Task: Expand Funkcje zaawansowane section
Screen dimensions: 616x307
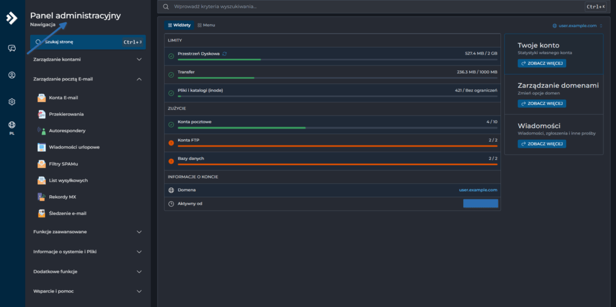Action: coord(87,232)
